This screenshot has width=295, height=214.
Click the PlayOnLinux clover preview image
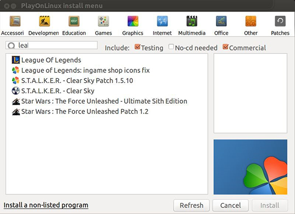[x=250, y=167]
